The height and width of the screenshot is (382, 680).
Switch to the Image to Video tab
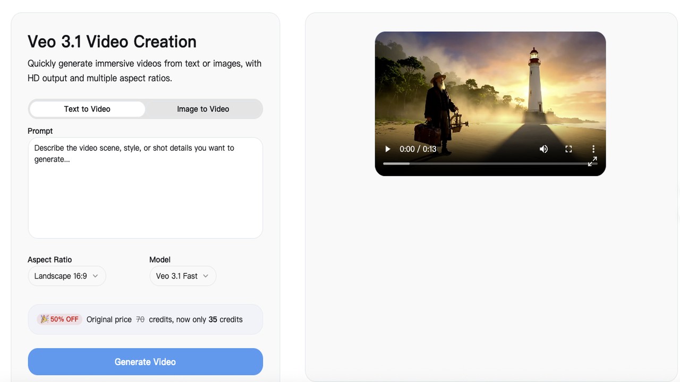click(x=203, y=109)
